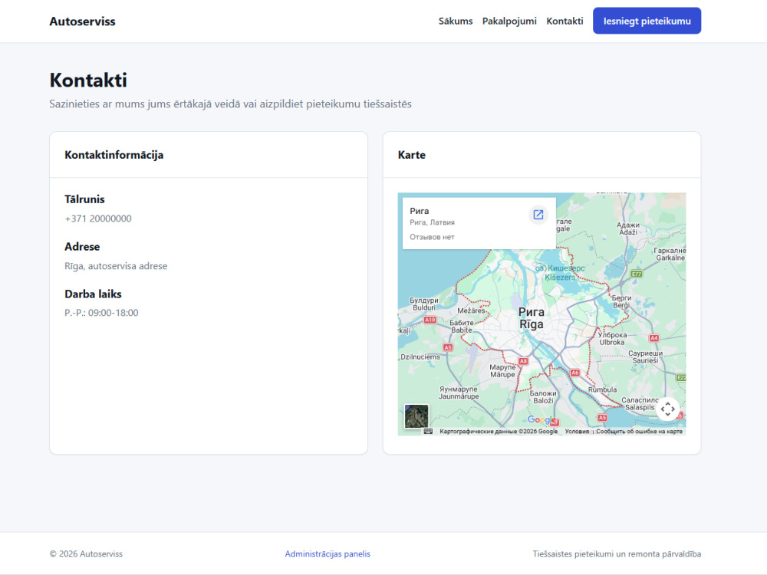This screenshot has height=575, width=767.
Task: Click the address Rīga, autoservisa adrese
Action: (116, 266)
